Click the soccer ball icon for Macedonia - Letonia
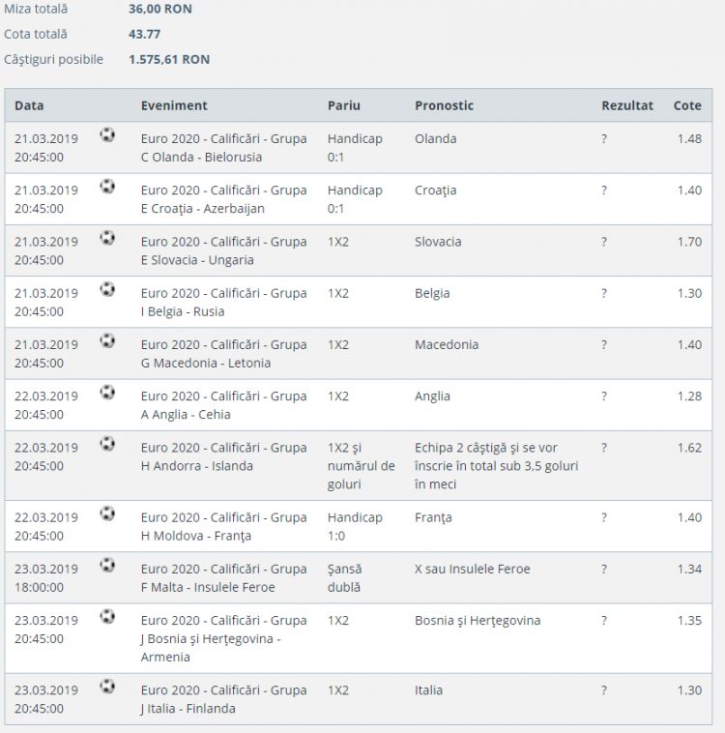The height and width of the screenshot is (733, 725). point(107,340)
